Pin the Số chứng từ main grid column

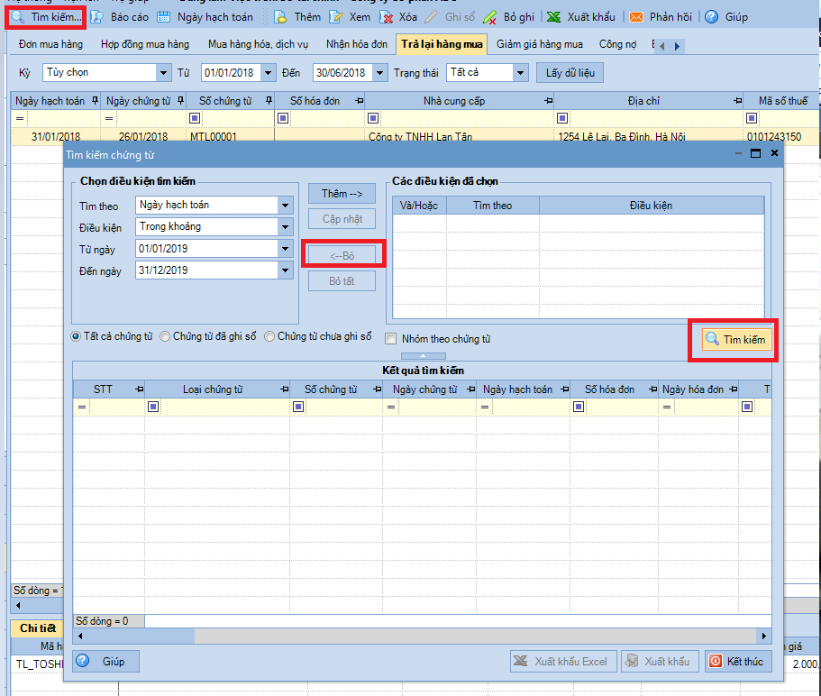pyautogui.click(x=269, y=101)
